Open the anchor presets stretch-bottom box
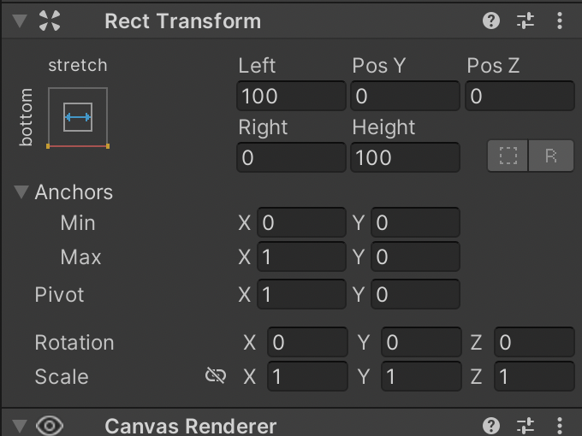This screenshot has width=582, height=436. pyautogui.click(x=78, y=118)
